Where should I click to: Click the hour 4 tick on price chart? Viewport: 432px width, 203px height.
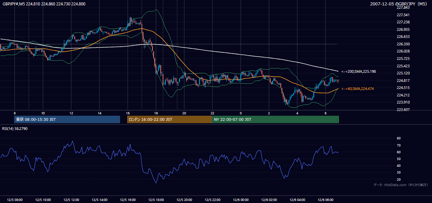[297, 113]
